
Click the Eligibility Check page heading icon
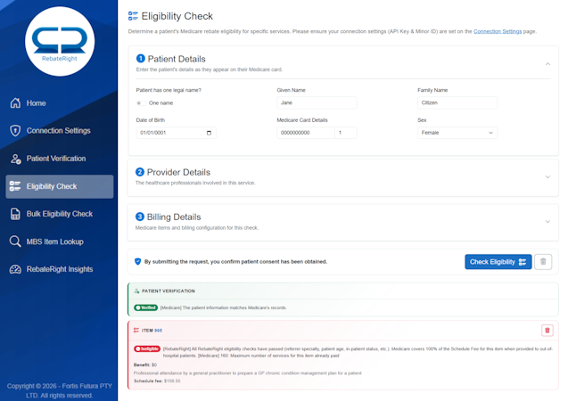pyautogui.click(x=133, y=16)
